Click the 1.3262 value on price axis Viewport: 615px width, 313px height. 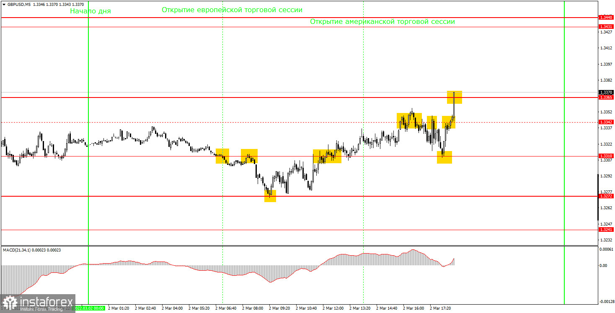(606, 208)
